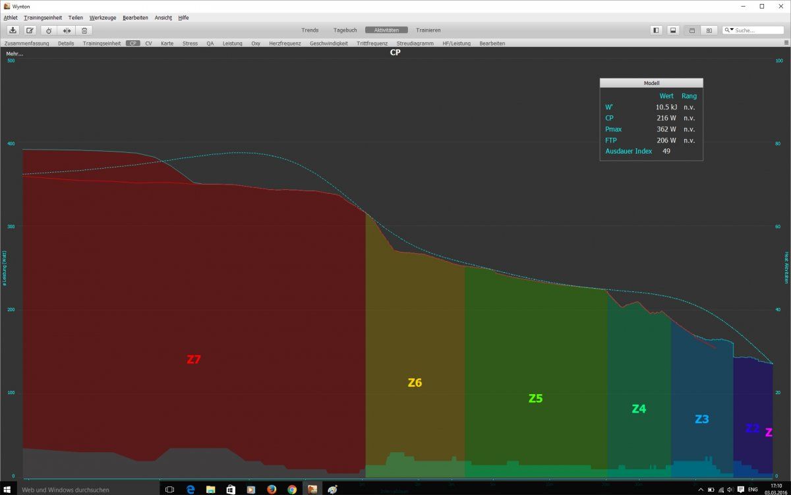This screenshot has width=791, height=495.
Task: Click the split activity icon
Action: [x=67, y=30]
